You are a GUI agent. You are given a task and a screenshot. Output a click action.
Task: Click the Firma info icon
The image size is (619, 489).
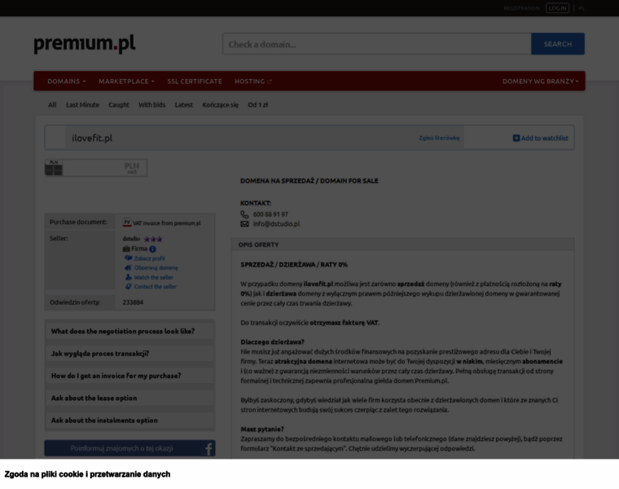pos(152,249)
